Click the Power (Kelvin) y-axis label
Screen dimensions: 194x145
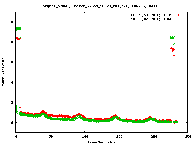click(3, 73)
